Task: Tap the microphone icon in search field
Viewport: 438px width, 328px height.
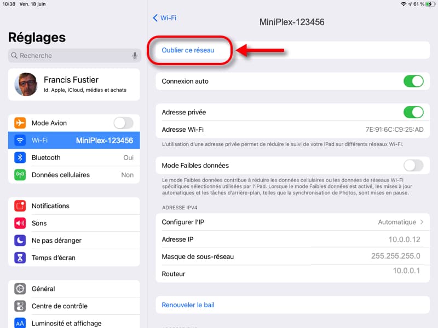Action: pos(134,56)
